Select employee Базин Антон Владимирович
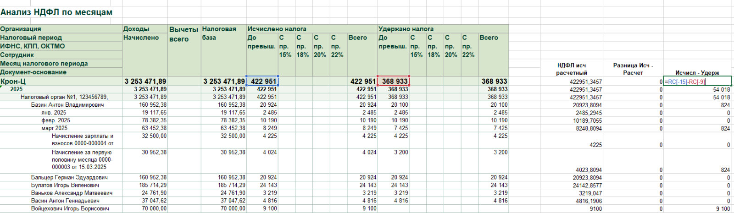The width and height of the screenshot is (734, 213). tap(67, 105)
